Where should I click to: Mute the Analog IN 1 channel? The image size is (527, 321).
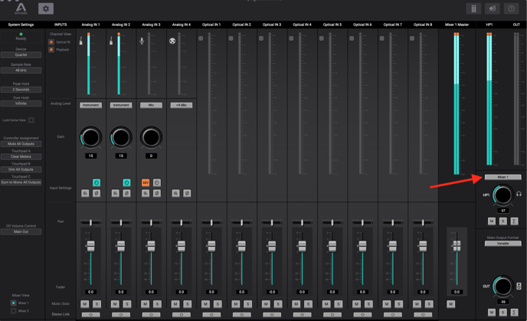pyautogui.click(x=85, y=304)
